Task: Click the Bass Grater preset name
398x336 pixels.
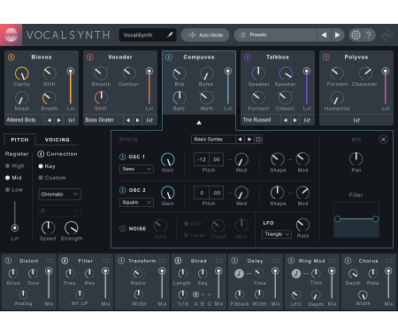Action: point(100,120)
